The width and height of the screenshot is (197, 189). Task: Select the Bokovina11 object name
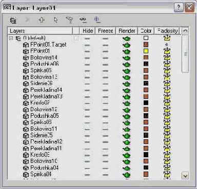click(44, 129)
